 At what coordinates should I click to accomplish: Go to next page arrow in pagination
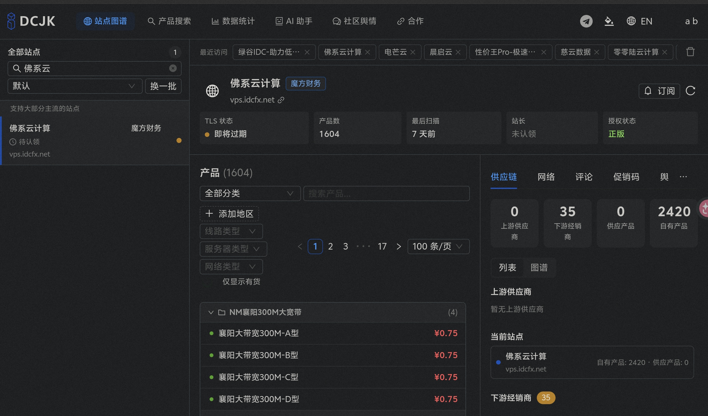coord(399,247)
